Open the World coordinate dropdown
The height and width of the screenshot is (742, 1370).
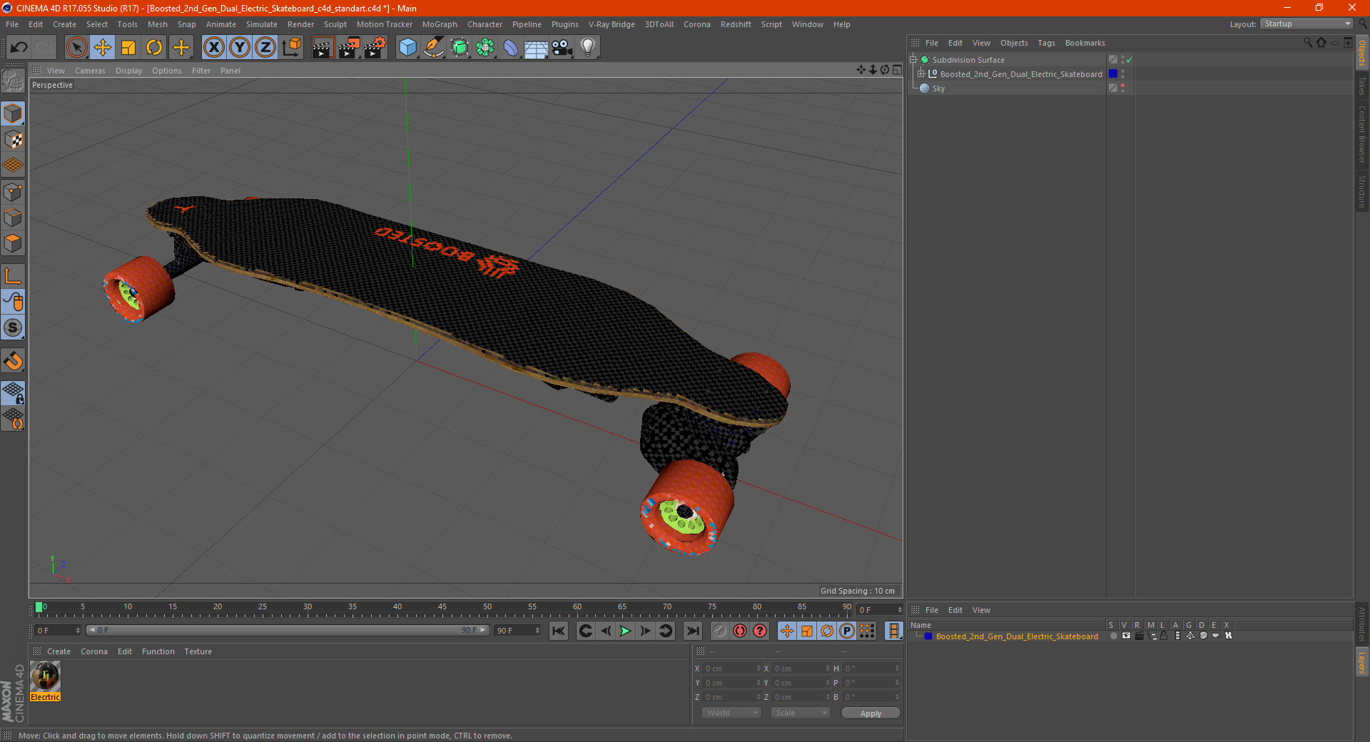click(x=731, y=713)
